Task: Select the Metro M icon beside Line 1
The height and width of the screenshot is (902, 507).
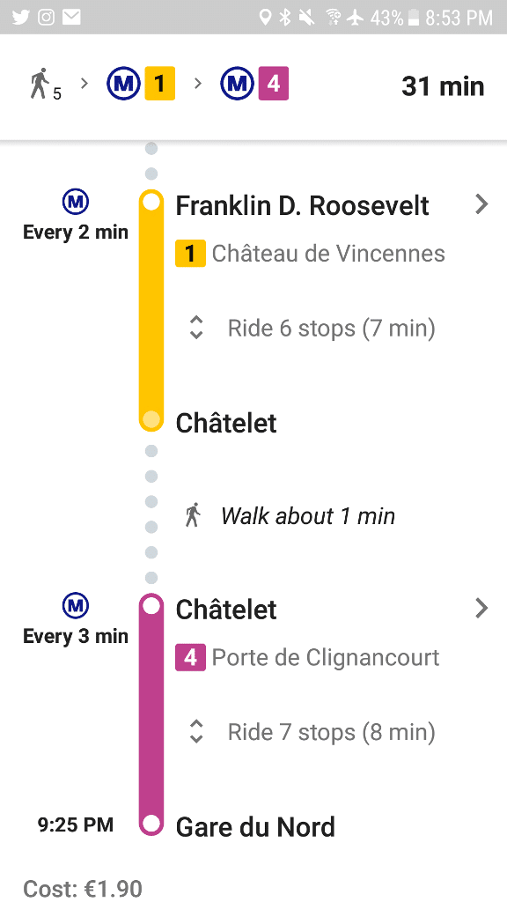Action: pos(122,85)
